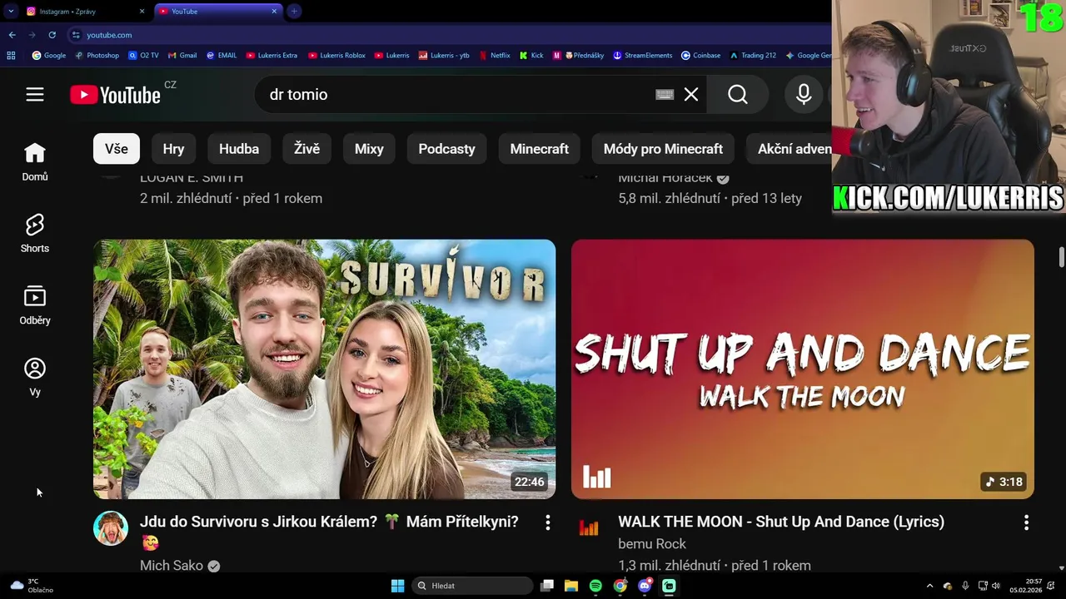Open Coinbase bookmark
The image size is (1066, 599).
pos(700,56)
